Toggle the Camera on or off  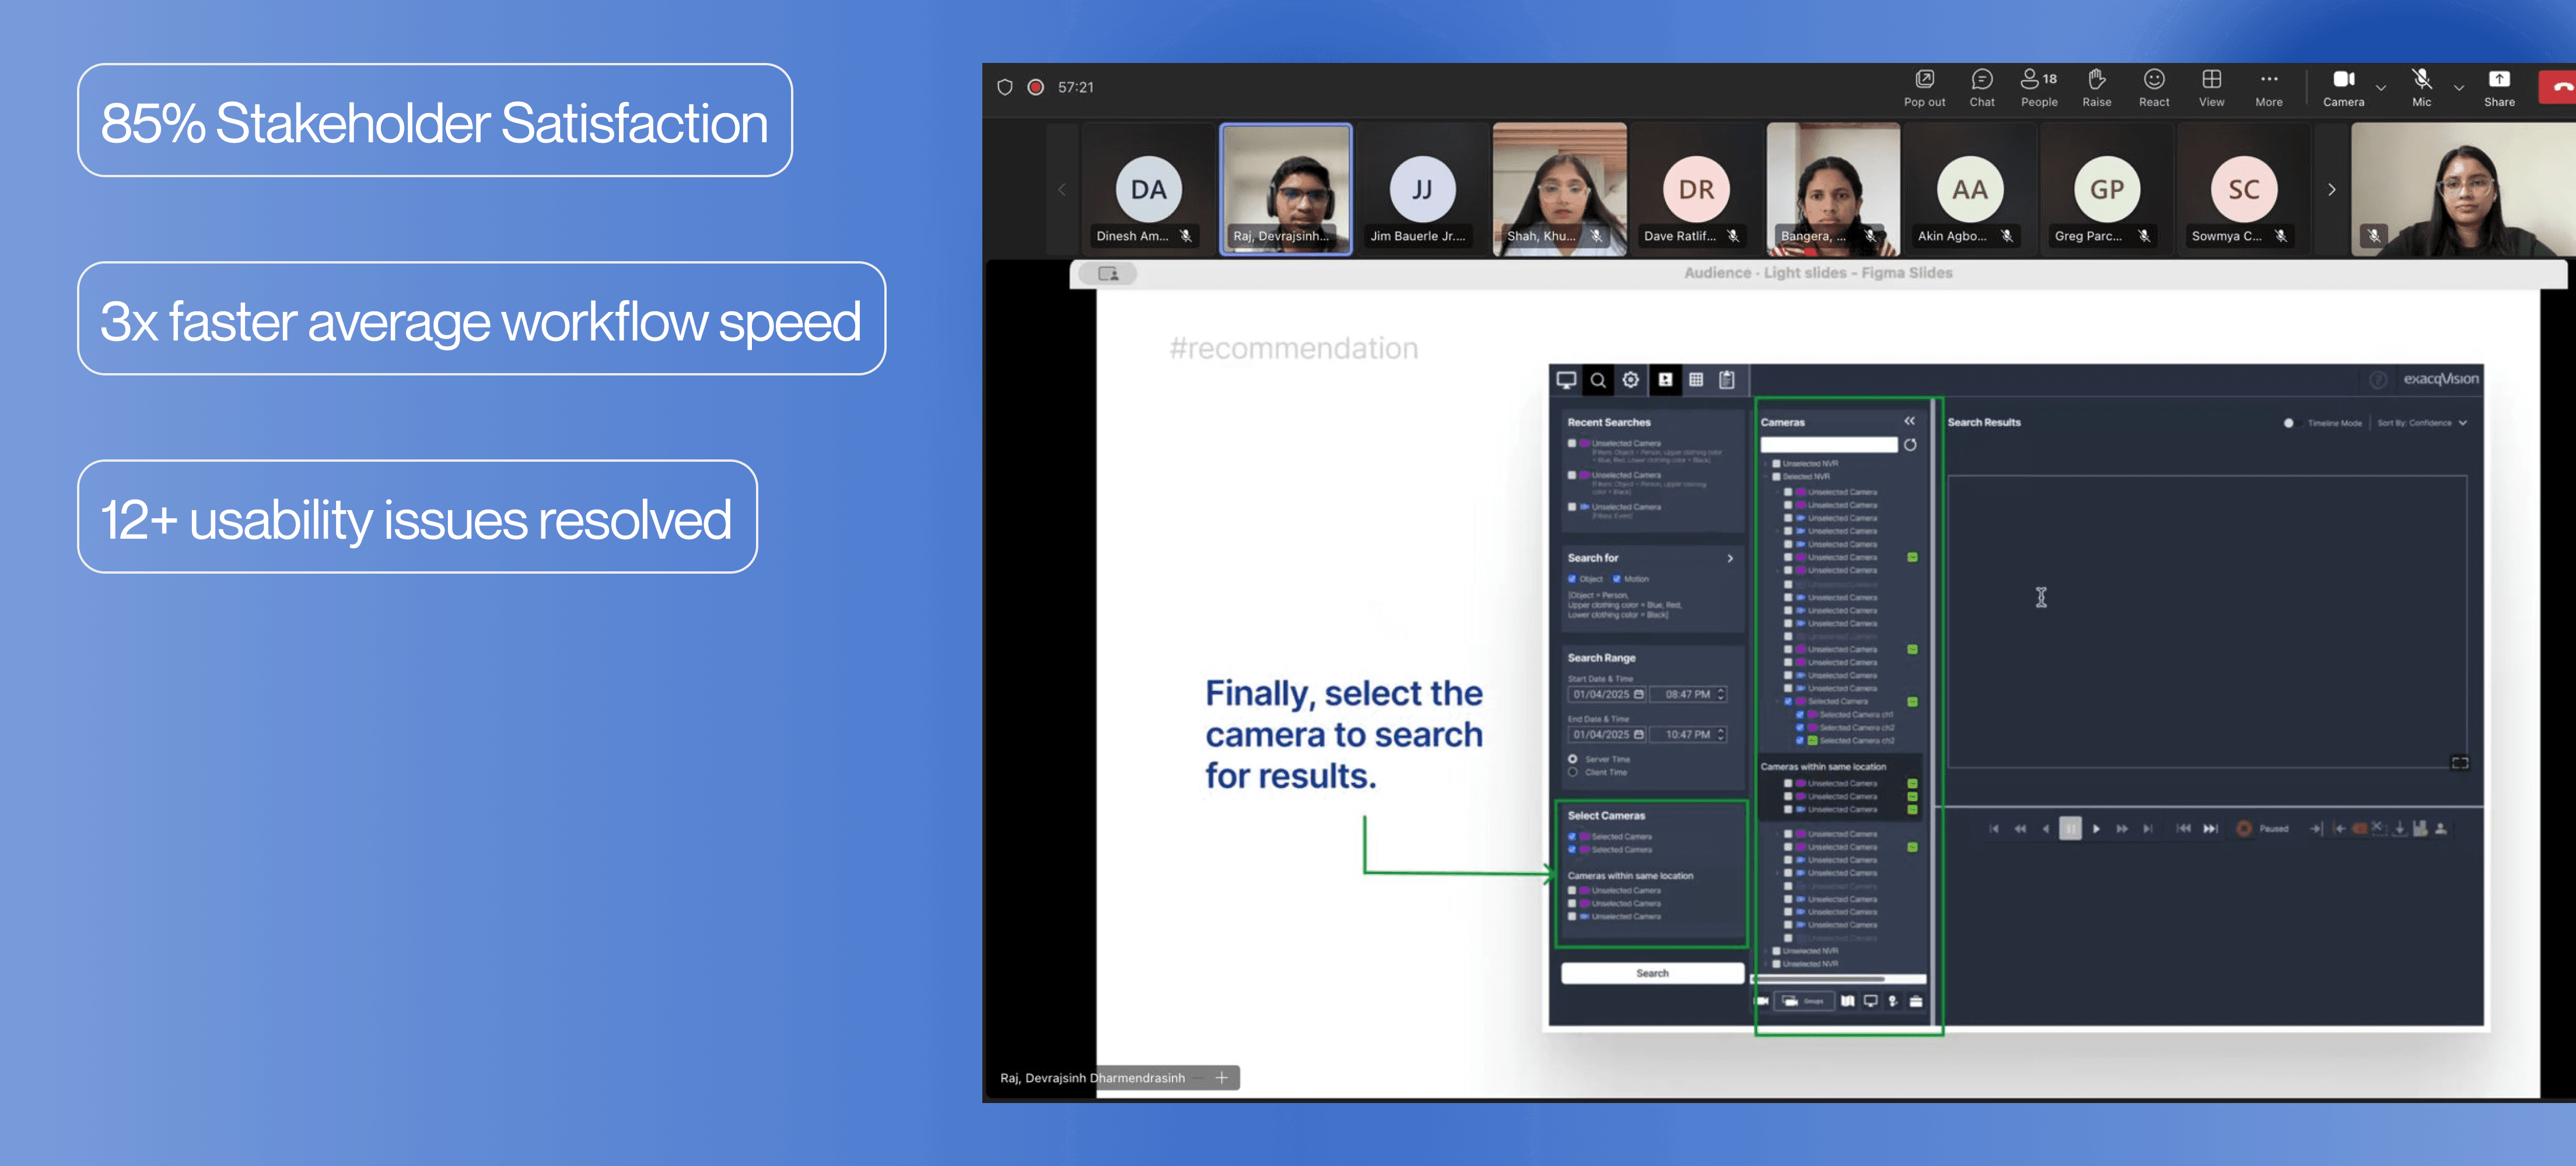point(2342,87)
